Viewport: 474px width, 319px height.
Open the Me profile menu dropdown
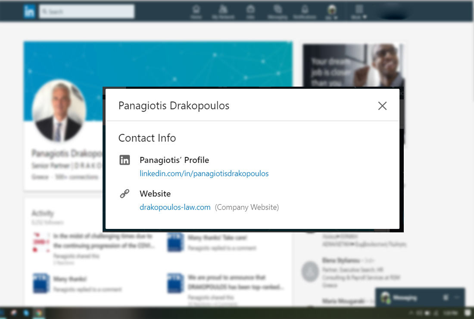coord(332,12)
